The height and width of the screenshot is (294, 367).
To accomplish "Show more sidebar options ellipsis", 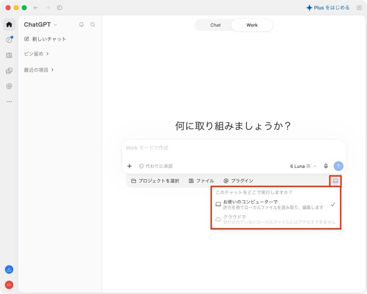I will tap(9, 101).
